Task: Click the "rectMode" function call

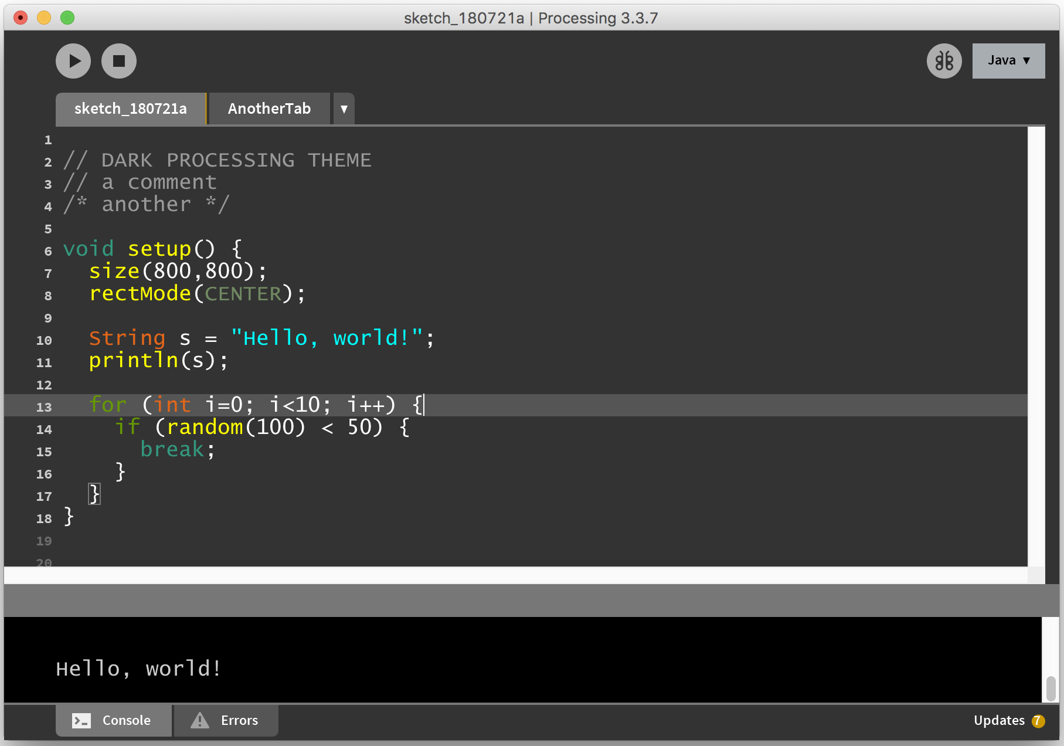Action: 140,293
